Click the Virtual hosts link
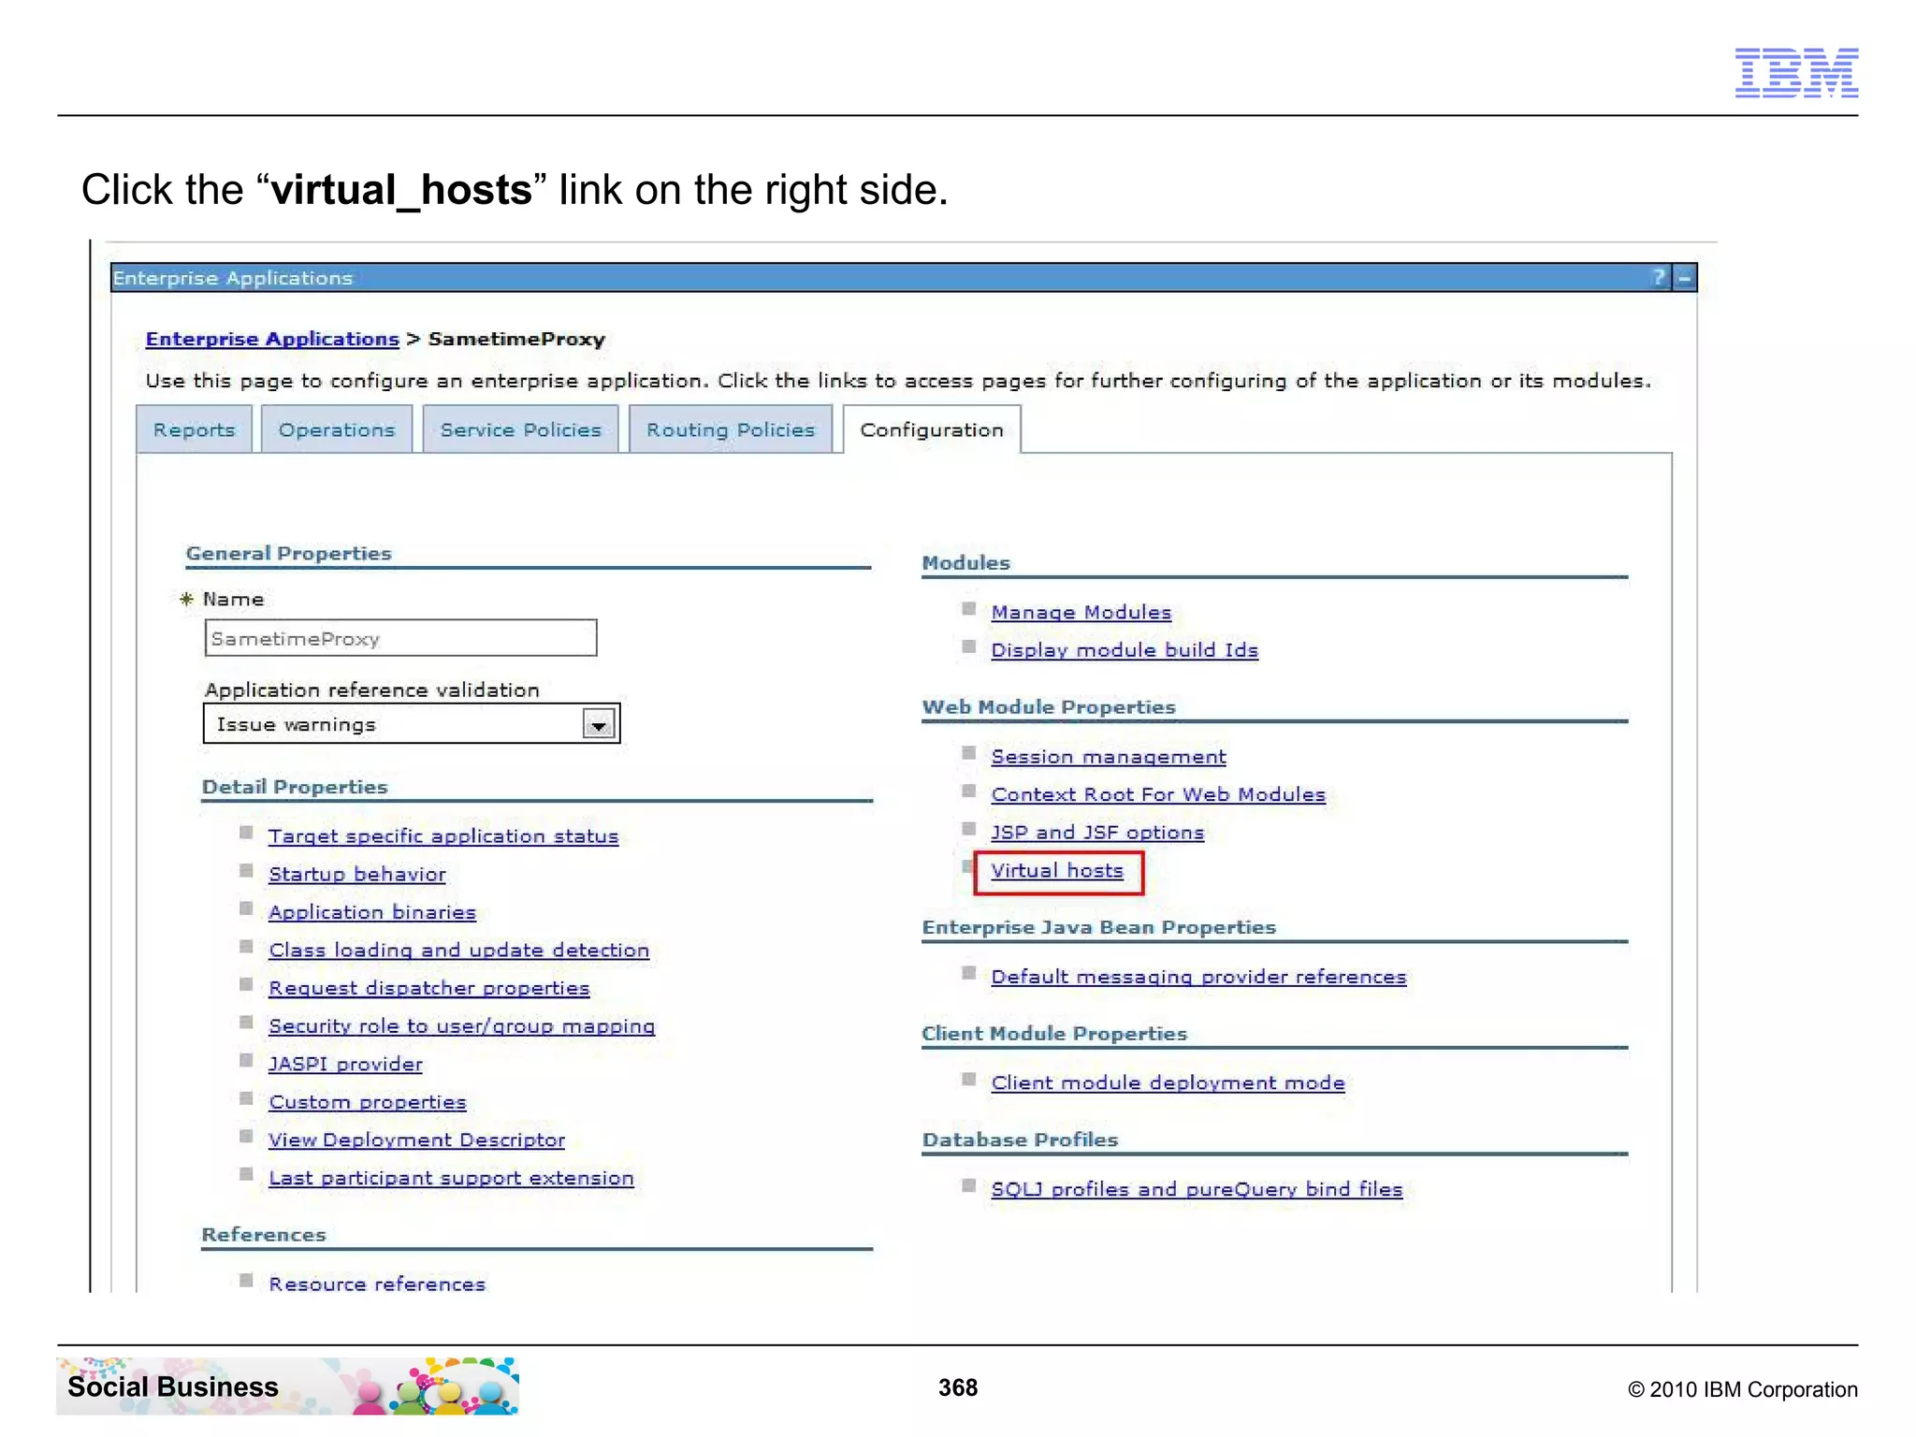Screen dimensions: 1916x1437 [1057, 871]
